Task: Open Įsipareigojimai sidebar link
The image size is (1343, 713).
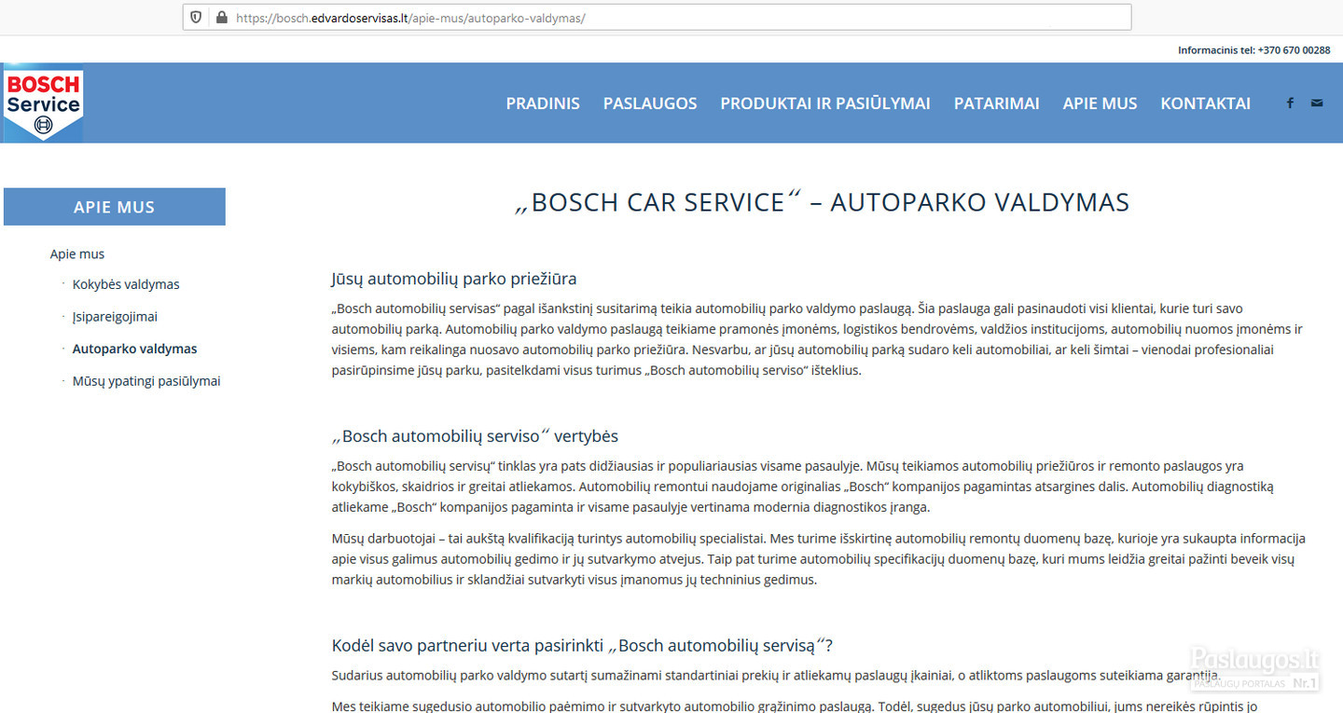Action: (115, 317)
